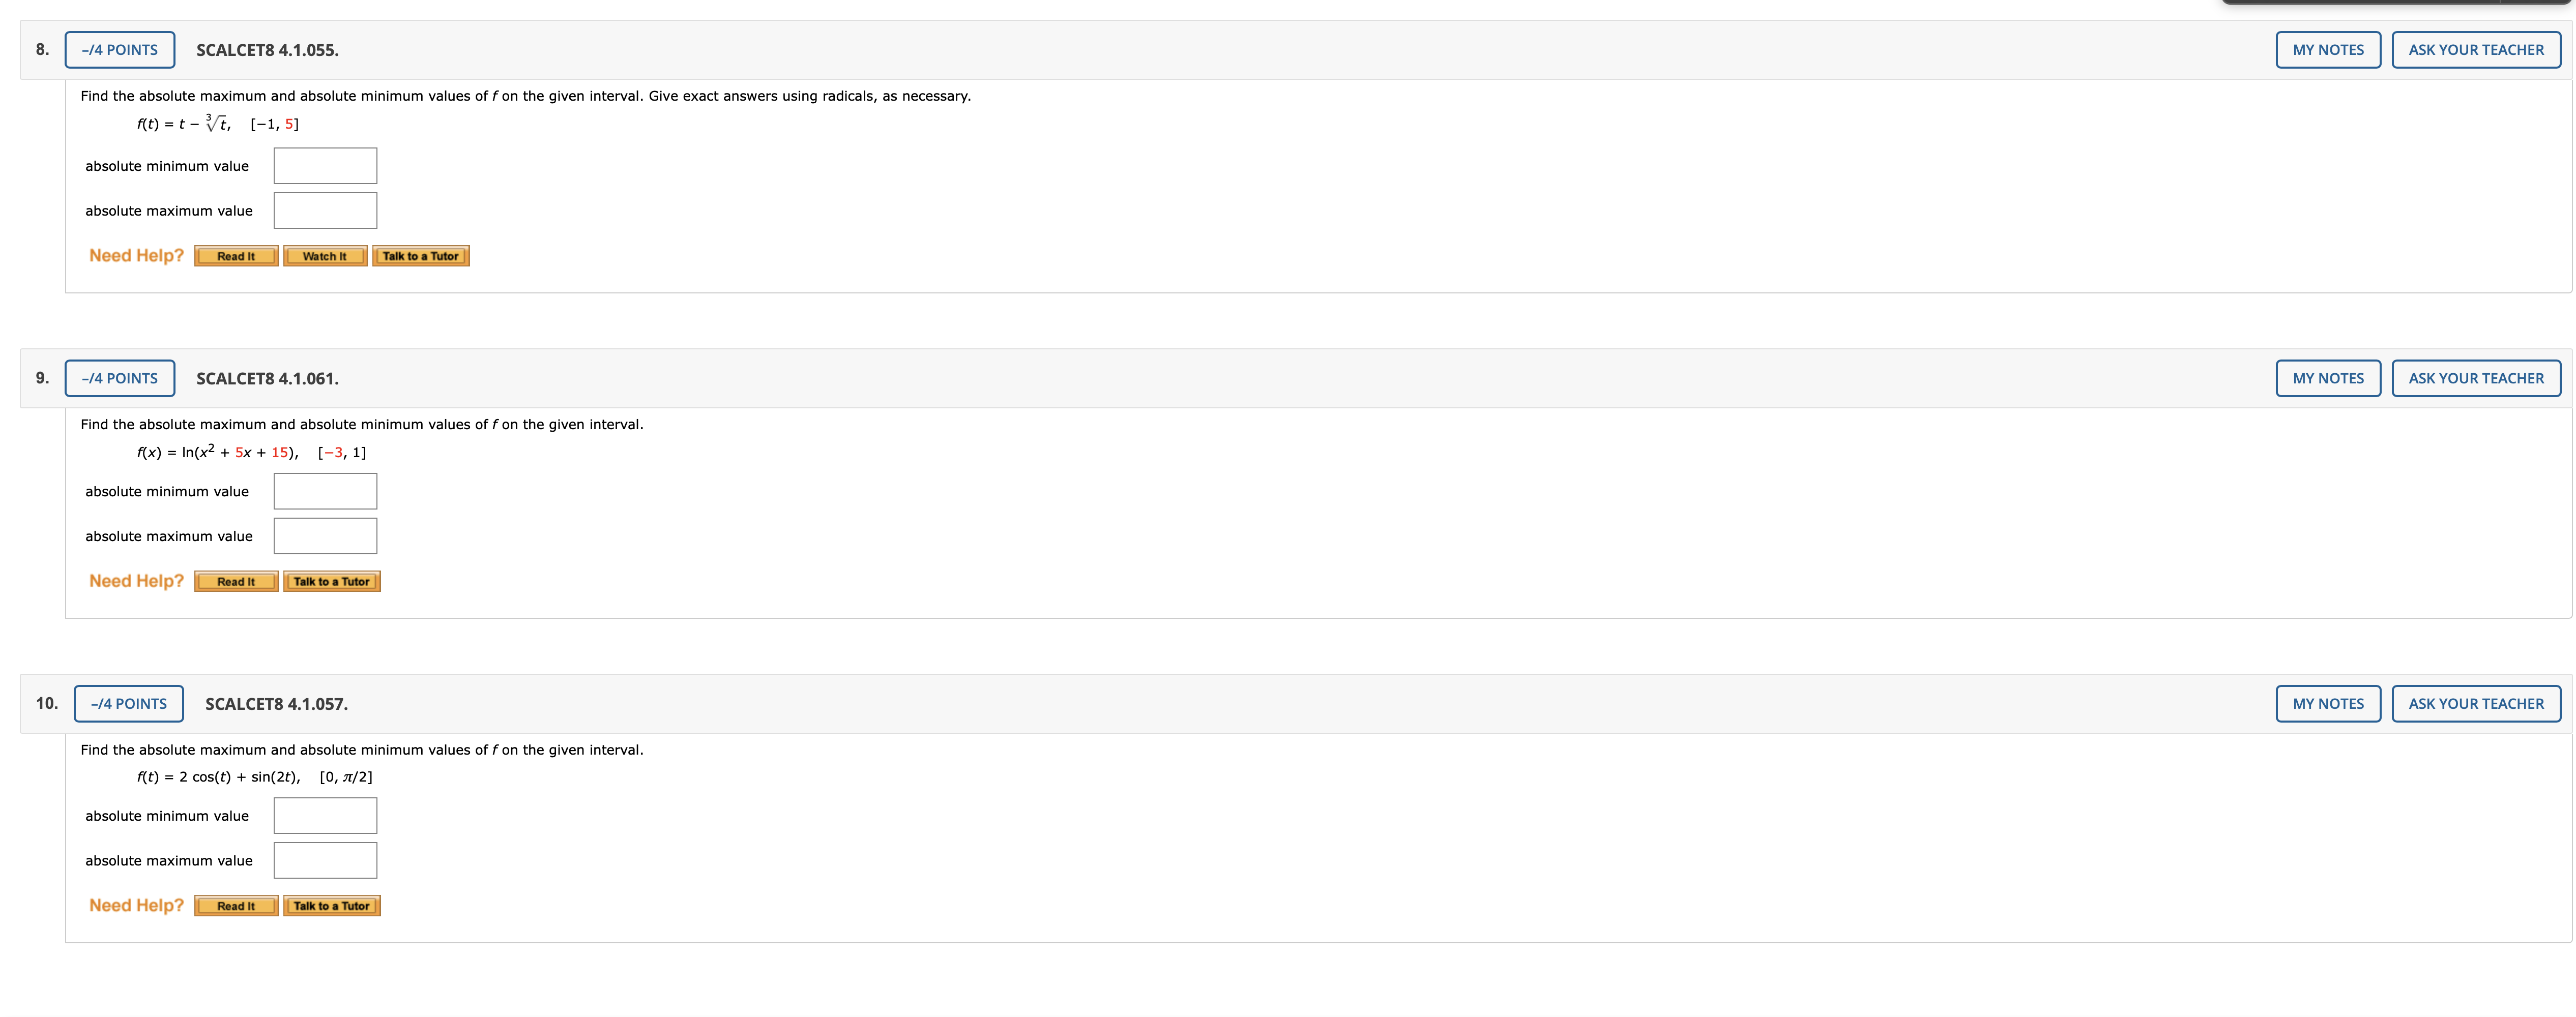
Task: Expand the -/4 Points box for question 9
Action: (x=120, y=378)
